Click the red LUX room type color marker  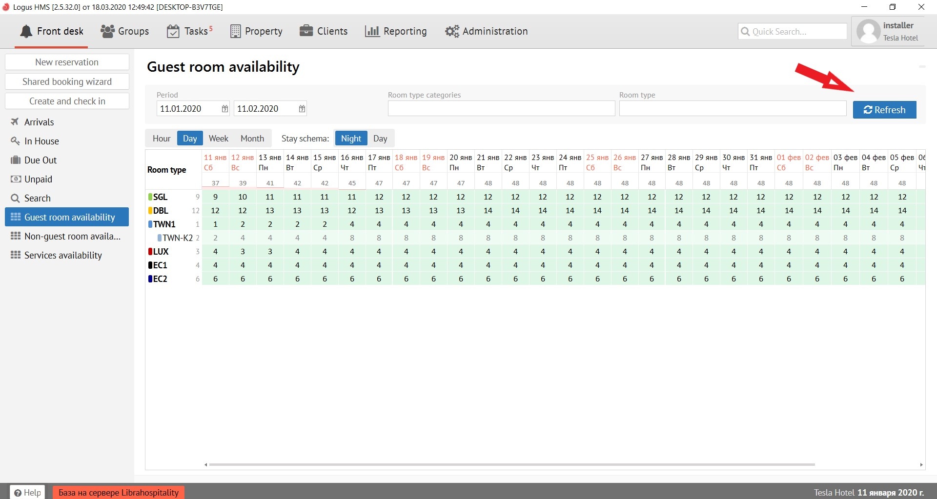point(150,252)
